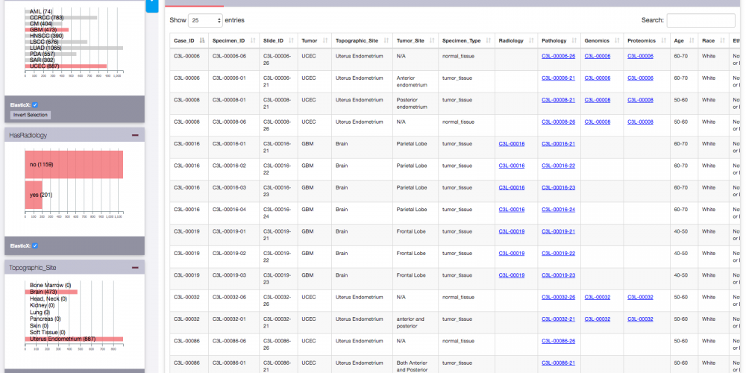Viewport: 746px width, 373px height.
Task: Open Pathology link C3L-00032-26
Action: pos(558,297)
